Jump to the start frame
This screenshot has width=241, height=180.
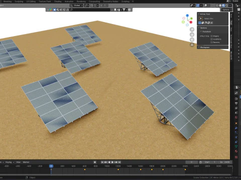click(x=102, y=162)
